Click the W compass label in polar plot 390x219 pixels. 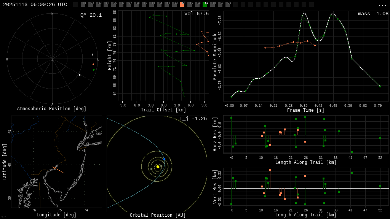(x=7, y=59)
